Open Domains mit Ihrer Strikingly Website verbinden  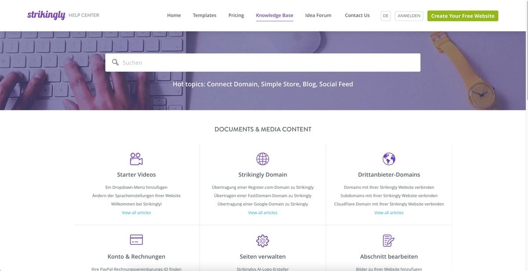click(389, 187)
